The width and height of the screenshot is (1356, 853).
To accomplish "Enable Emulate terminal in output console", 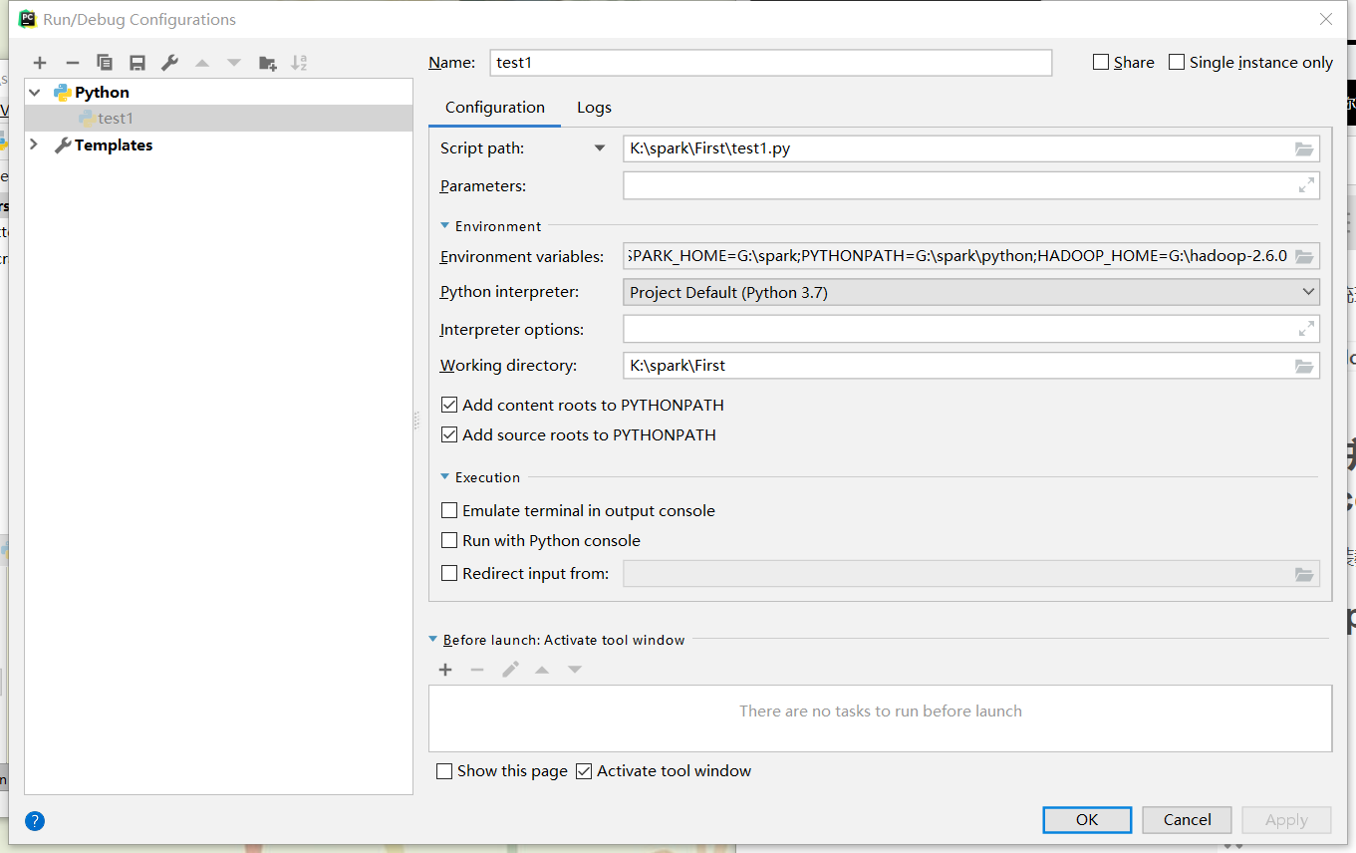I will pos(449,509).
